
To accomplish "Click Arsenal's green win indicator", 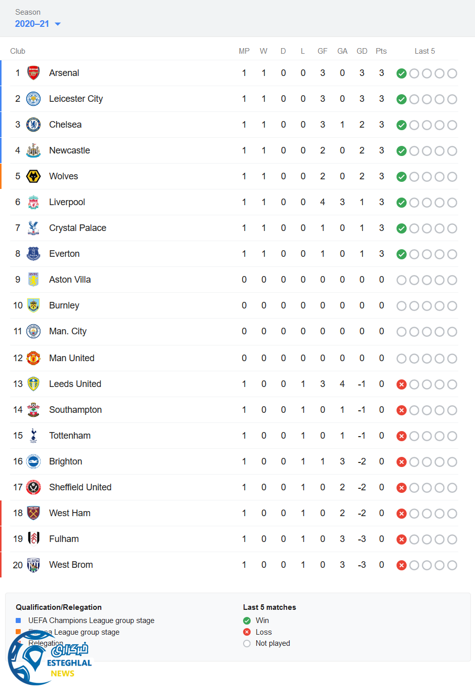I will [x=402, y=73].
